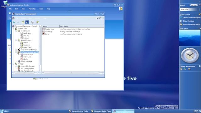
Task: Select the Sessions node under Shared Folders
Action: [26, 45]
